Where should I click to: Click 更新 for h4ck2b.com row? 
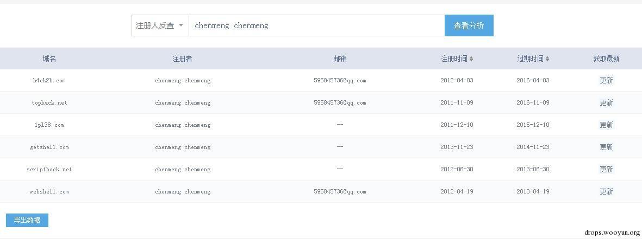click(x=606, y=80)
